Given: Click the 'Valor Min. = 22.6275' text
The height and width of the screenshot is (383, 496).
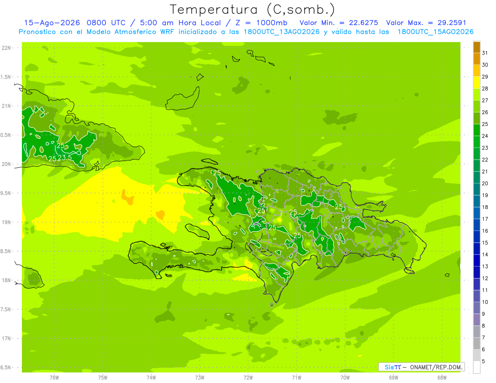Looking at the screenshot, I should click(x=339, y=23).
